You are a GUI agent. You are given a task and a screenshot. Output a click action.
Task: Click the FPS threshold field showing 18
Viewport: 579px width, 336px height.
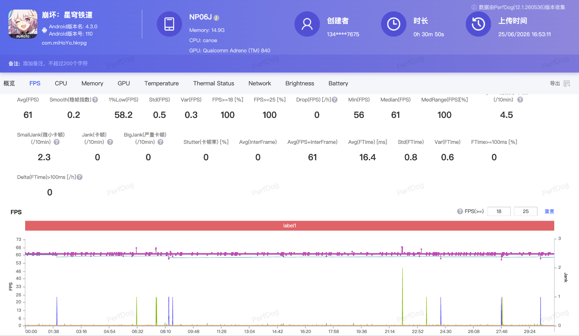(x=499, y=211)
